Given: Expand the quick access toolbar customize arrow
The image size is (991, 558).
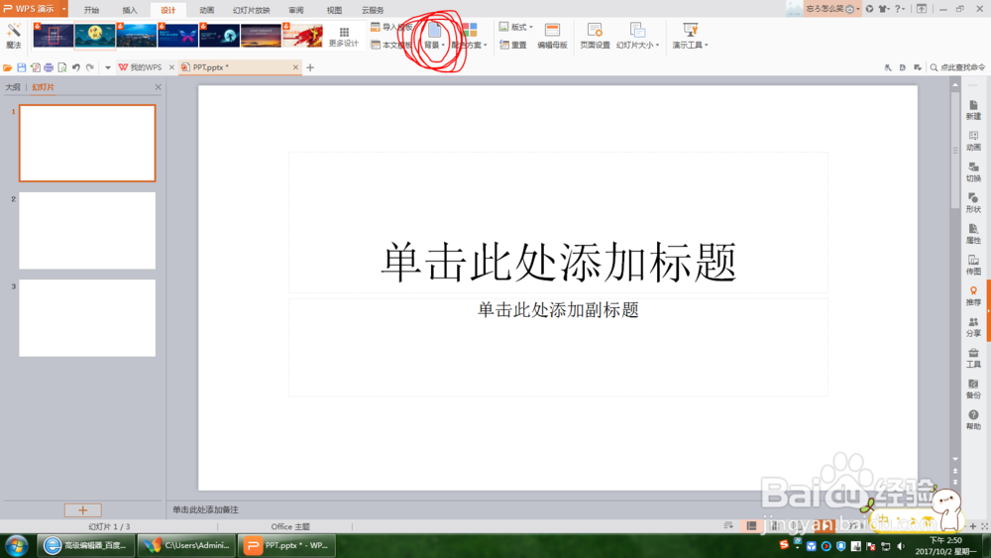Looking at the screenshot, I should coord(108,67).
